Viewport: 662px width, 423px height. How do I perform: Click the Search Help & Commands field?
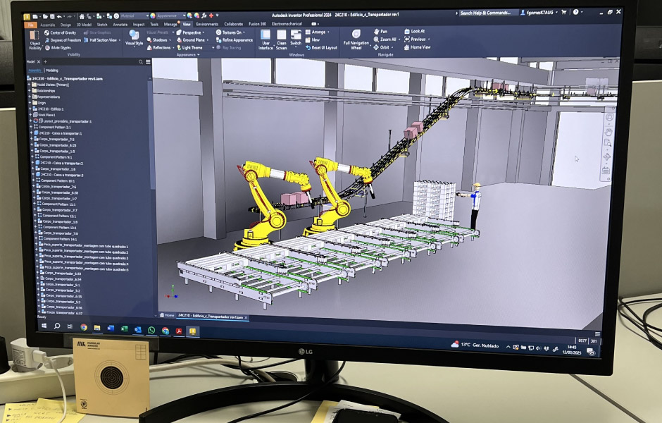[x=487, y=13]
